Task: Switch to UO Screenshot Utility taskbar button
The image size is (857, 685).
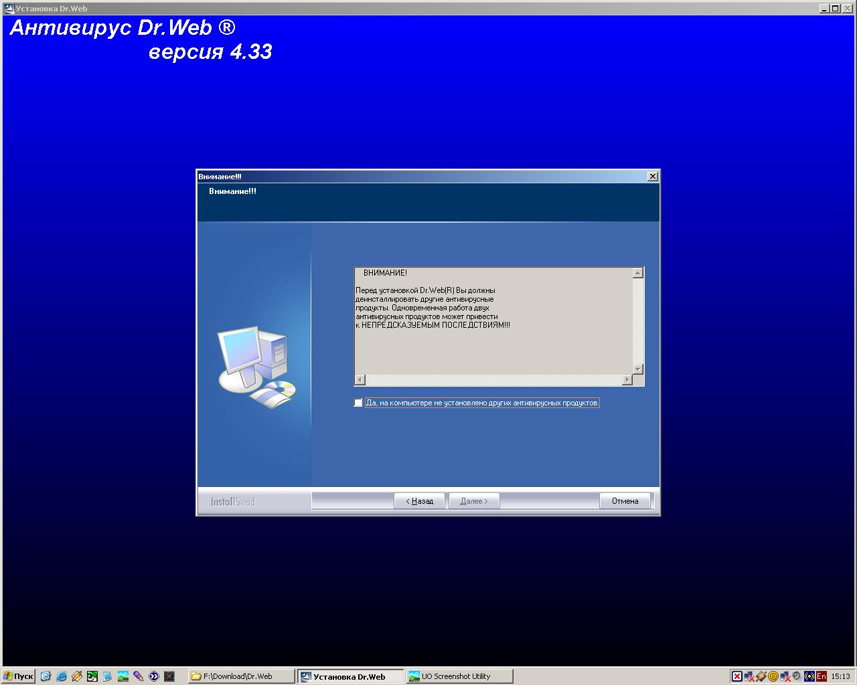Action: [x=460, y=676]
